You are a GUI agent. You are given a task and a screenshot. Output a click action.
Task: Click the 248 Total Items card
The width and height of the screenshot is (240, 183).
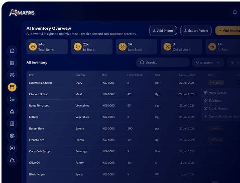tap(47, 47)
